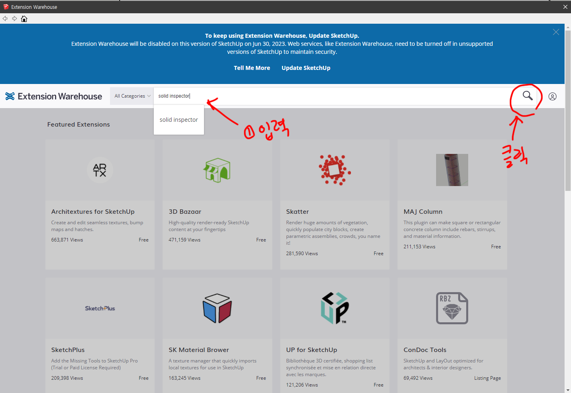The height and width of the screenshot is (393, 571).
Task: Click '281,590 Views' on Skatter card
Action: coord(302,254)
